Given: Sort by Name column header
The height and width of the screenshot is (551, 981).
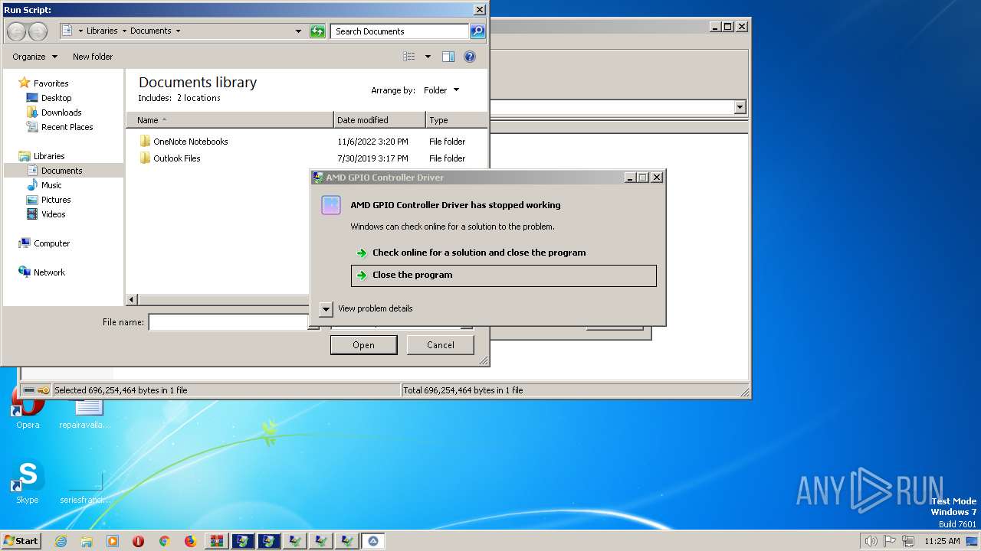Looking at the screenshot, I should point(230,120).
